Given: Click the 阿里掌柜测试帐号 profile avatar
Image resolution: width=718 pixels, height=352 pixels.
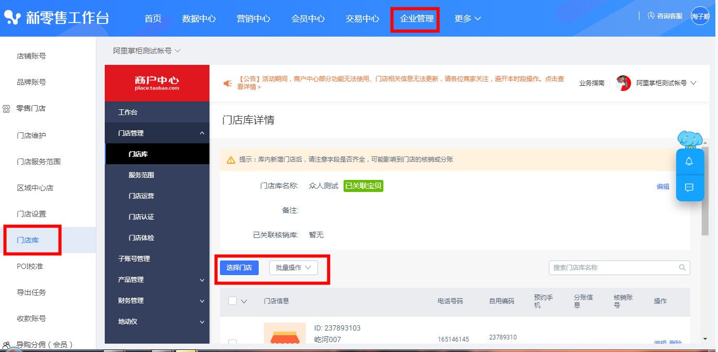Looking at the screenshot, I should [x=623, y=83].
